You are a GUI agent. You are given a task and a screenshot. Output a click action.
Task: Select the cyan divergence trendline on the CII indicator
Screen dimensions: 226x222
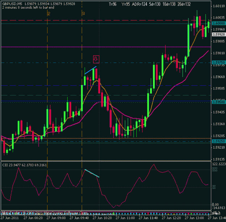click(92, 173)
